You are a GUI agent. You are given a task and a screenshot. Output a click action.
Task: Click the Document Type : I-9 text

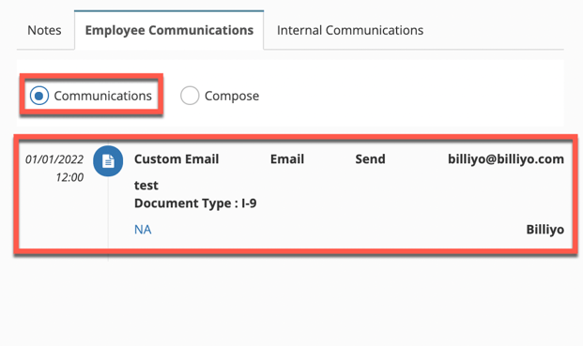coord(195,203)
